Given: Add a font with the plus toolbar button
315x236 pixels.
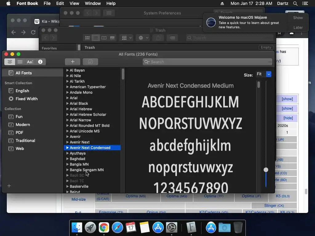Looking at the screenshot, I should tap(73, 62).
